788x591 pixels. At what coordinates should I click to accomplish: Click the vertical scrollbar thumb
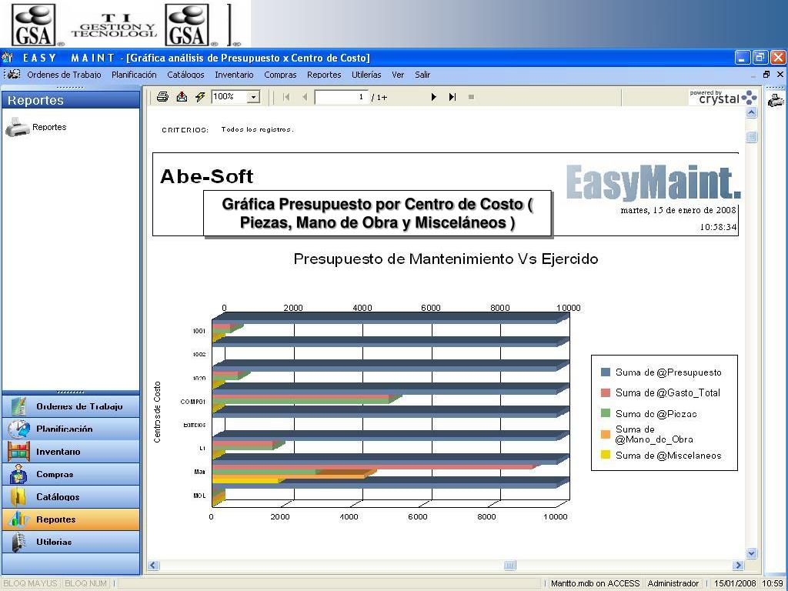tap(751, 137)
